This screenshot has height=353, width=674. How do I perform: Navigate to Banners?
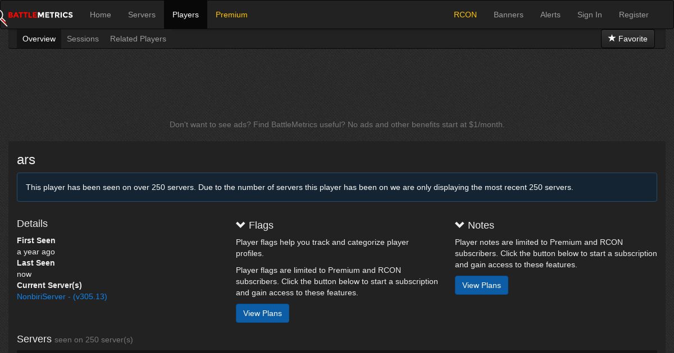(x=508, y=15)
